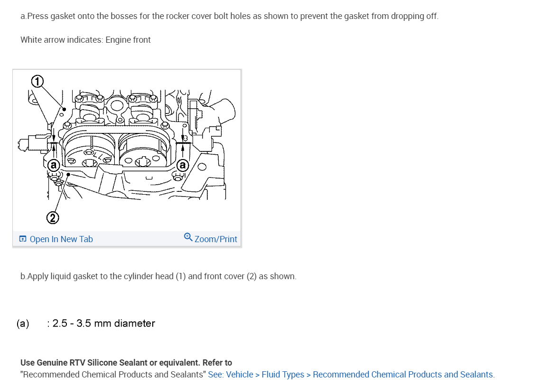This screenshot has width=546, height=386.
Task: Click the right (a) marker in the diagram
Action: (x=183, y=165)
